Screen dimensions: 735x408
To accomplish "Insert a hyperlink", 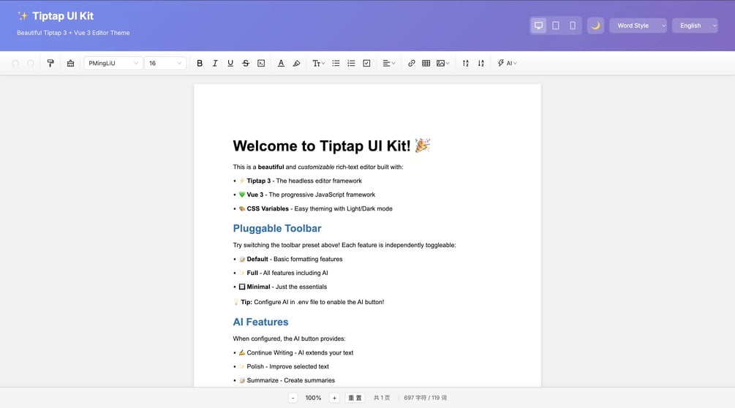I will 411,63.
